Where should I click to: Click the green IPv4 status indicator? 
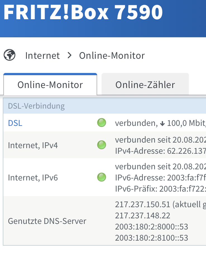point(102,145)
